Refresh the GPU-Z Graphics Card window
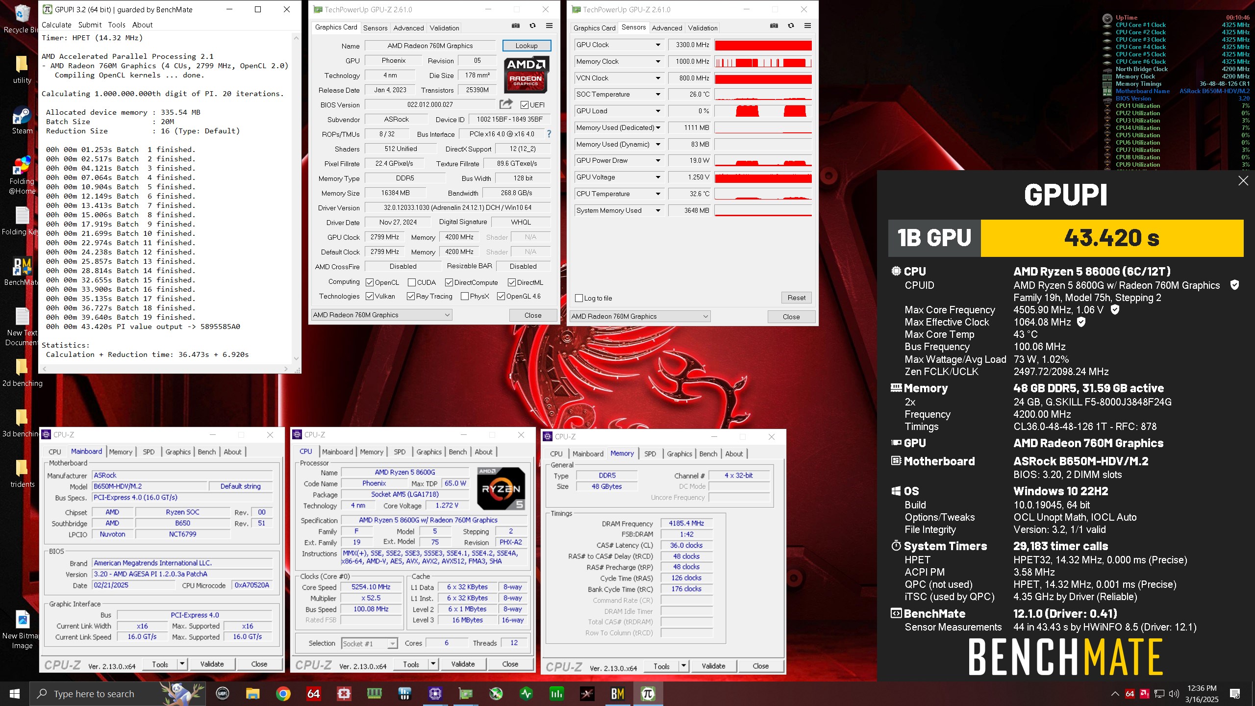The image size is (1255, 706). tap(532, 26)
